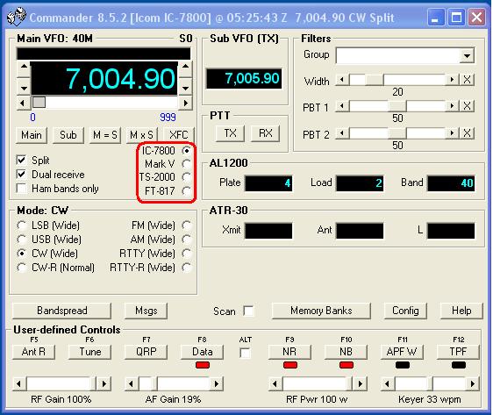Open Memory Banks
The height and width of the screenshot is (415, 493).
(321, 311)
